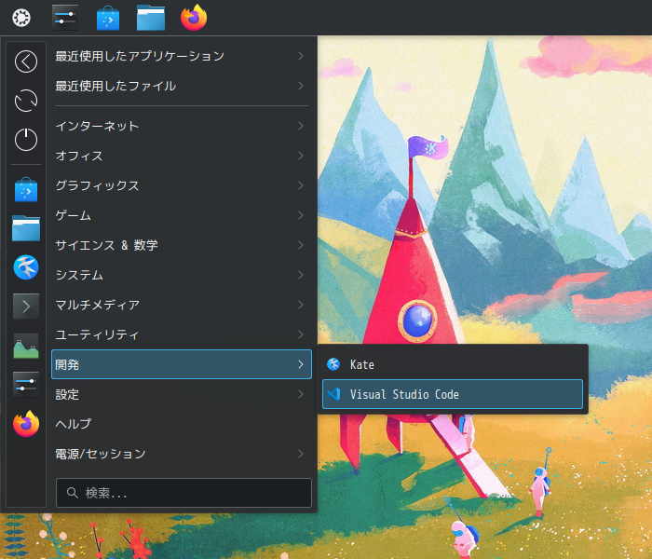This screenshot has width=652, height=559.
Task: Expand the グラフィックス category arrow
Action: click(x=301, y=185)
